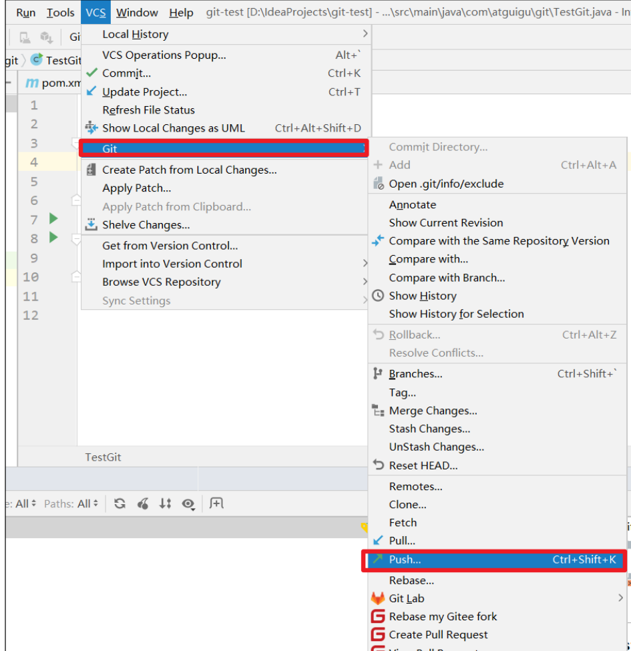Click Refresh File Status
The height and width of the screenshot is (651, 631).
pyautogui.click(x=226, y=110)
